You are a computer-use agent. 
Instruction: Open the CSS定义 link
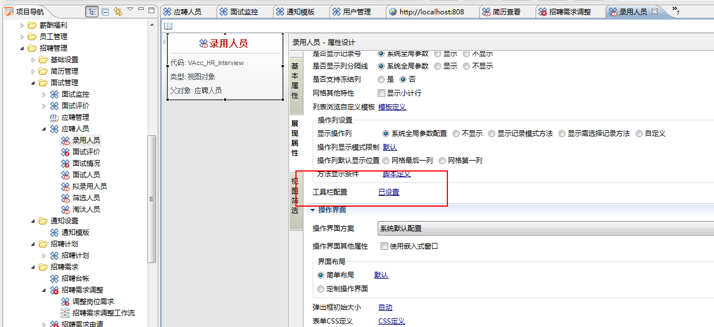392,321
